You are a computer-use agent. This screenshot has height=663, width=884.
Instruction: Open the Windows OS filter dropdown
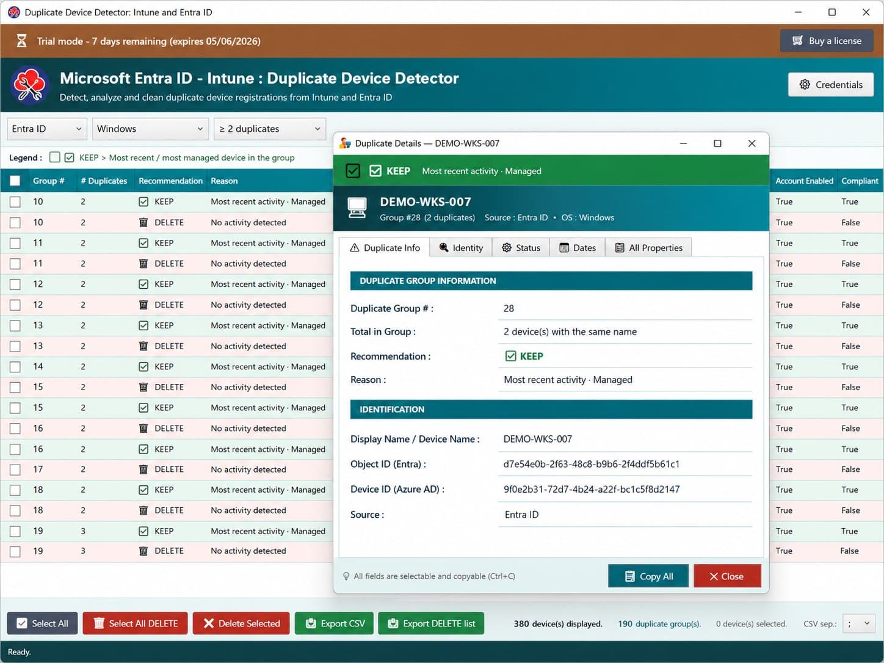click(150, 129)
